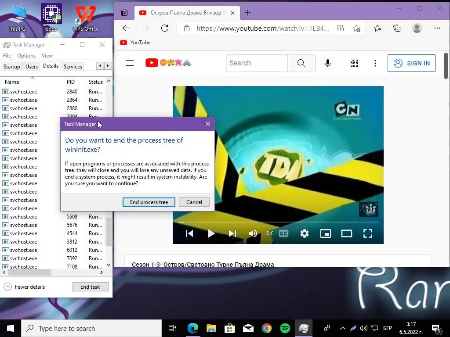
Task: Click End task button
Action: (90, 287)
